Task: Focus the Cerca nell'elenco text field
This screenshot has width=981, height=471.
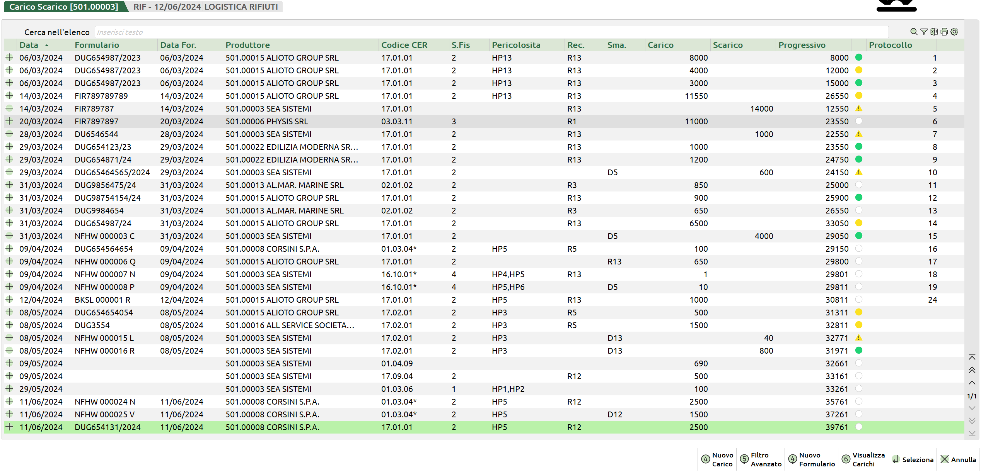Action: point(491,32)
